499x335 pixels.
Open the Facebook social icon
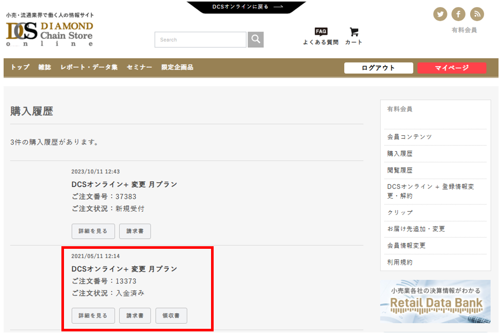[x=458, y=14]
